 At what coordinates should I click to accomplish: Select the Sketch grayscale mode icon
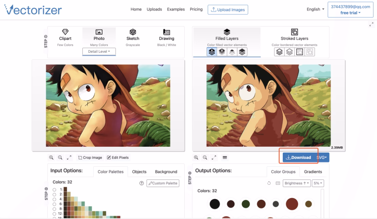pyautogui.click(x=133, y=32)
